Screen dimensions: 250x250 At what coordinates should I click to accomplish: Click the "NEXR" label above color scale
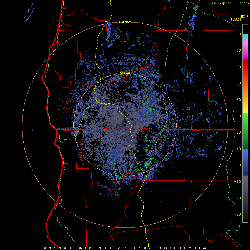(244, 17)
